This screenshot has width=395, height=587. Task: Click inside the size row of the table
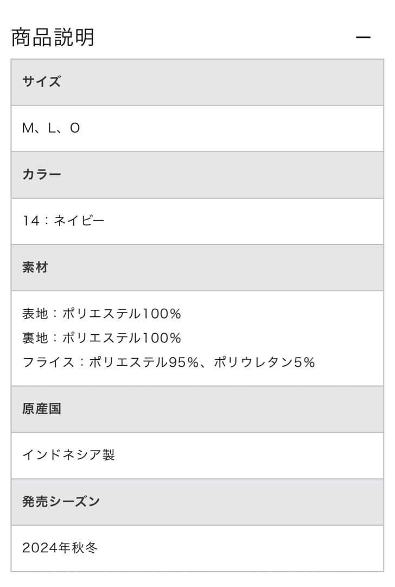pyautogui.click(x=197, y=127)
